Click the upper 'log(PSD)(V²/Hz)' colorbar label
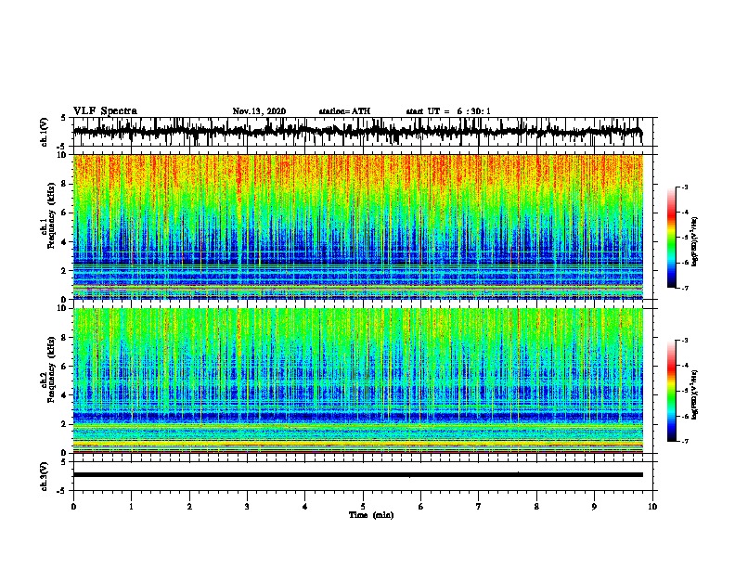The image size is (735, 568). pyautogui.click(x=695, y=241)
